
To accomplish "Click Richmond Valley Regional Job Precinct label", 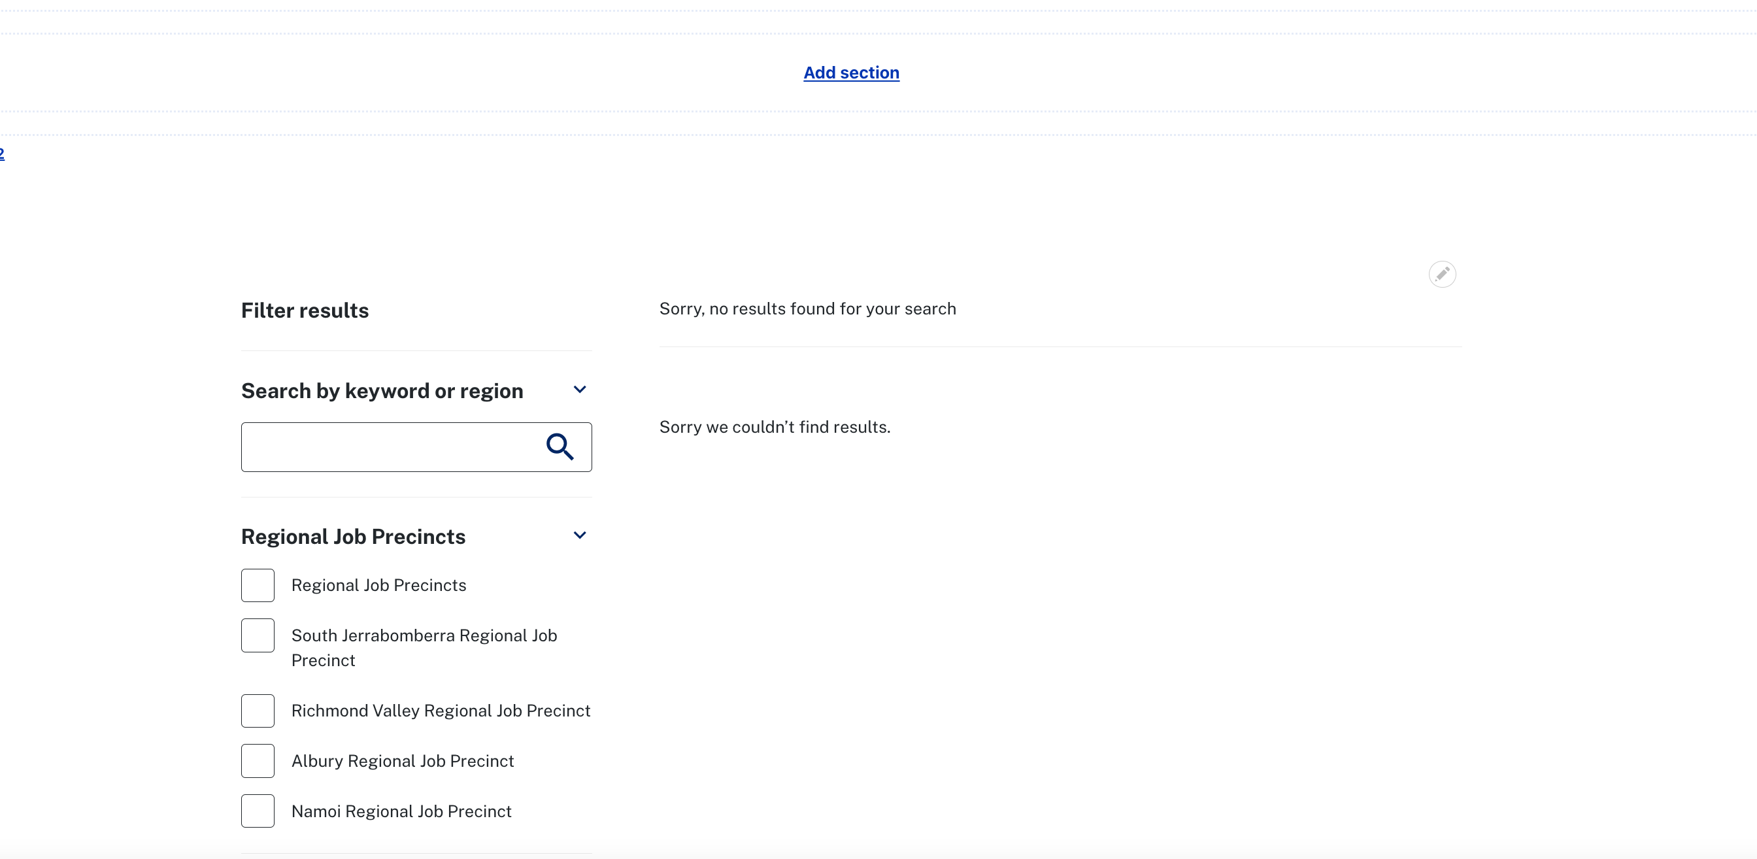I will point(441,711).
